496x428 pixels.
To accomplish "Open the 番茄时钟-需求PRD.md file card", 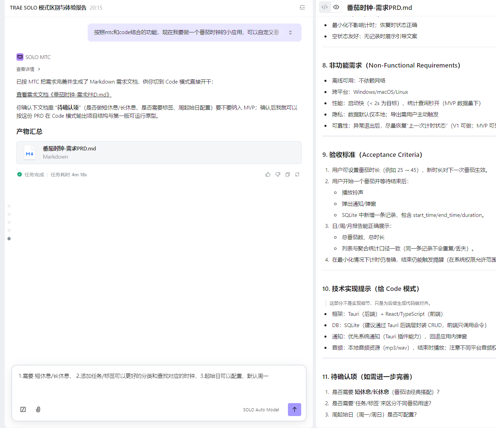I will (159, 152).
